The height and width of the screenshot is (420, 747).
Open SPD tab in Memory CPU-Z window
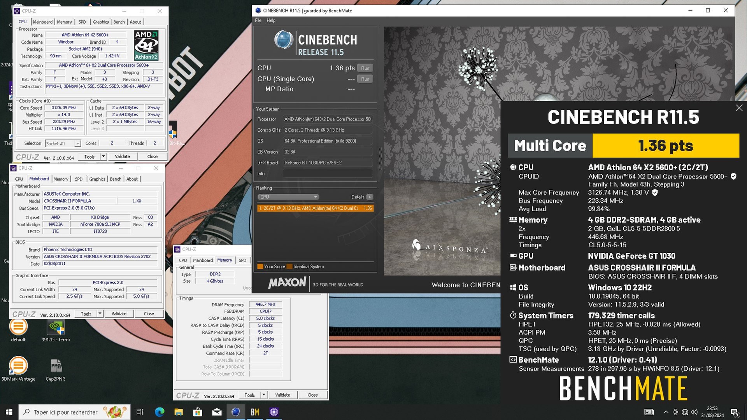point(242,260)
